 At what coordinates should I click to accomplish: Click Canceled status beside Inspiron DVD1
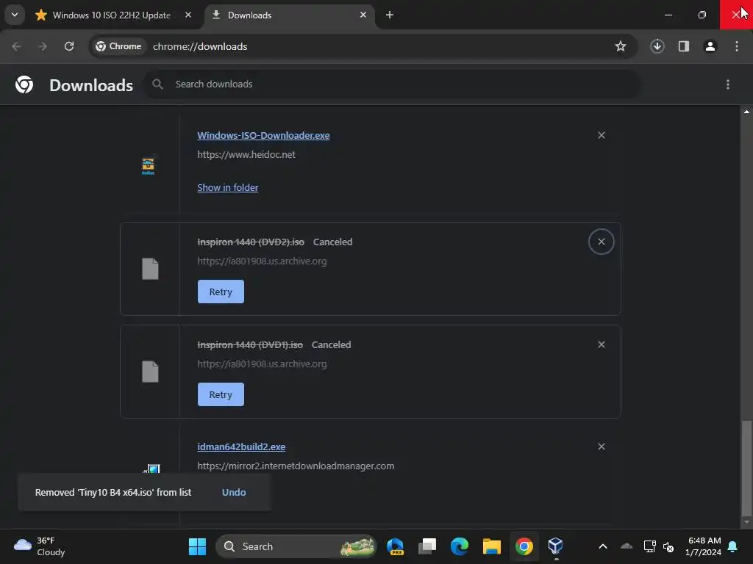pos(332,344)
